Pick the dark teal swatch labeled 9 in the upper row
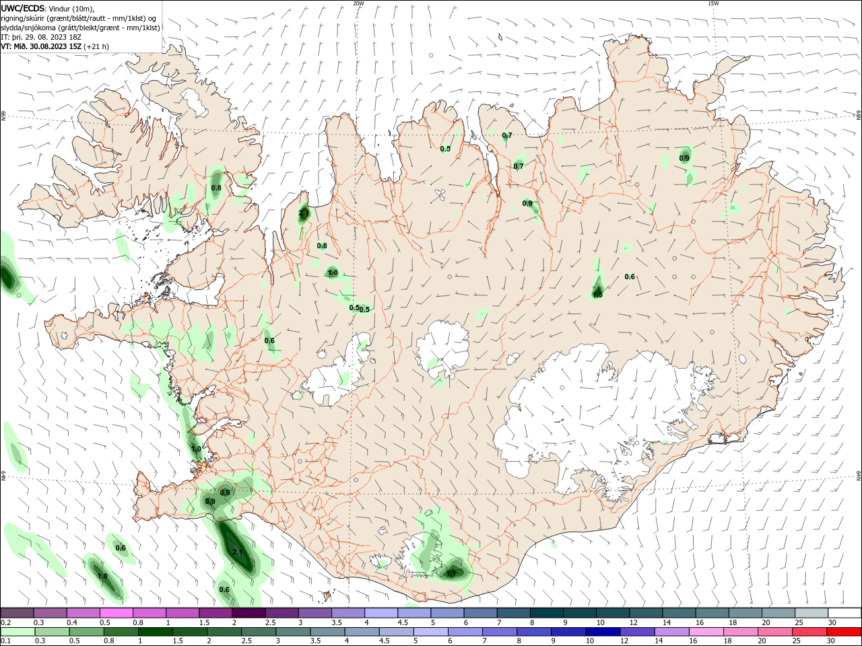The width and height of the screenshot is (862, 646). pyautogui.click(x=546, y=612)
